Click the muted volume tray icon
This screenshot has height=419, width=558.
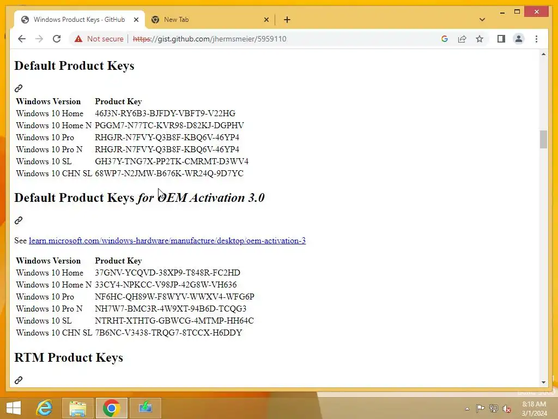pos(507,409)
